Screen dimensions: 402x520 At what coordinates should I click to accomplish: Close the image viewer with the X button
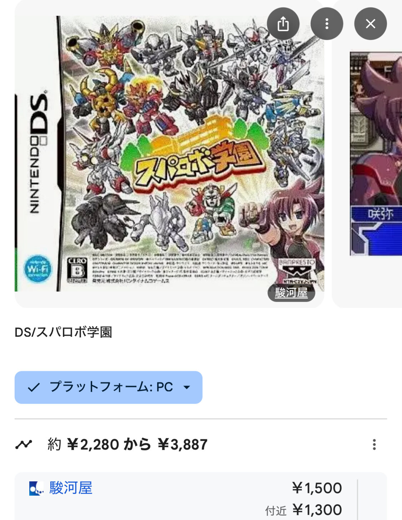370,24
